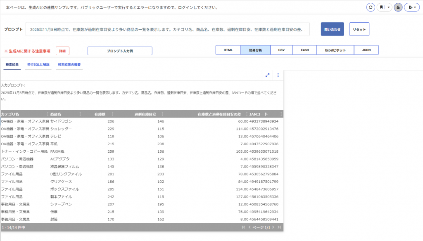The image size is (423, 241).
Task: Go to the first page of results
Action: [x=243, y=227]
